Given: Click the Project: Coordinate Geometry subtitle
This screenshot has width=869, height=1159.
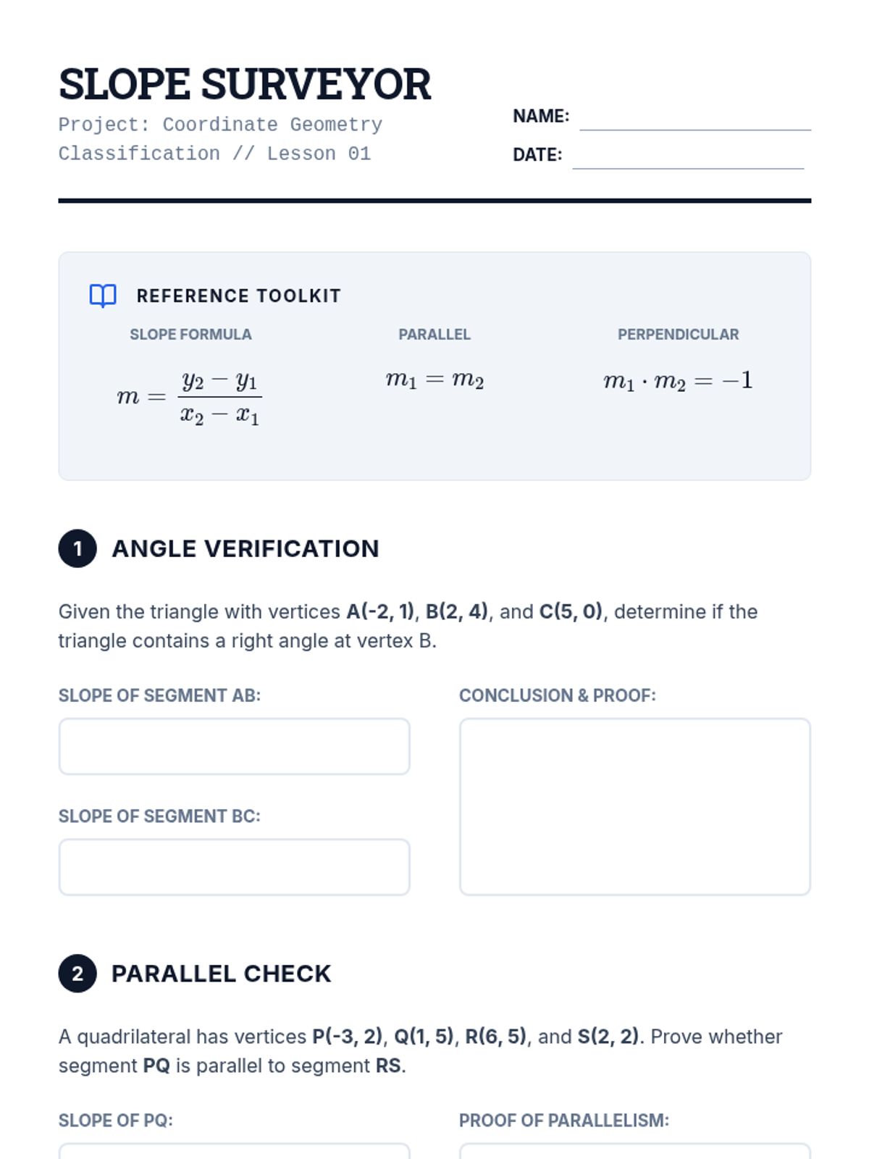Looking at the screenshot, I should click(220, 125).
